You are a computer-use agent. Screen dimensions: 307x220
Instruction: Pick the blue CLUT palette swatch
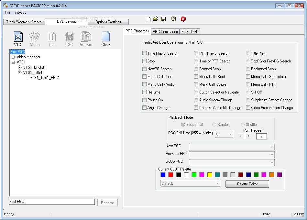[x=163, y=175]
